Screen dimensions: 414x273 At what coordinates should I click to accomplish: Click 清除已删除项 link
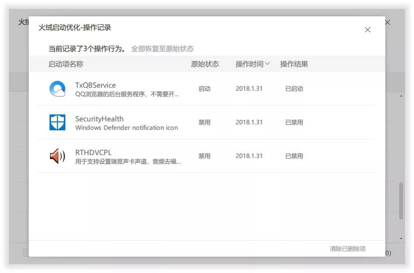tap(348, 249)
